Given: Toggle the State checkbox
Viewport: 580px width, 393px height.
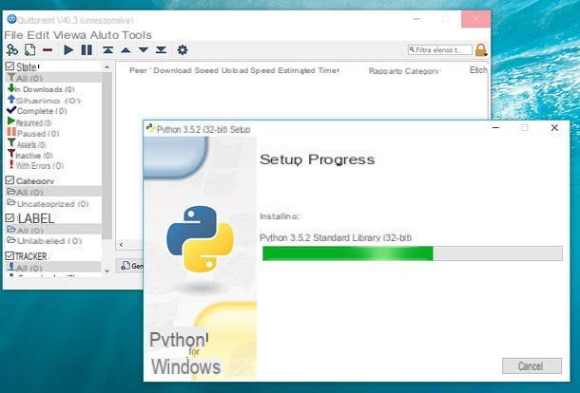Looking at the screenshot, I should pyautogui.click(x=10, y=66).
